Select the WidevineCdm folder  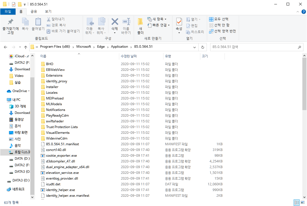(x=54, y=138)
